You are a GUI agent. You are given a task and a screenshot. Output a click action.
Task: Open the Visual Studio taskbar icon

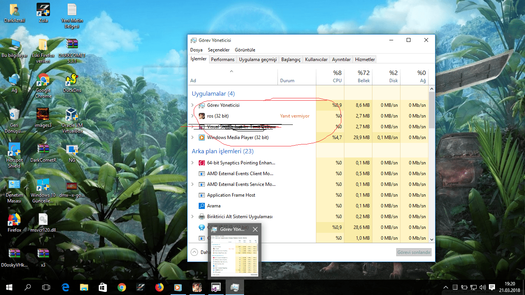pyautogui.click(x=215, y=287)
